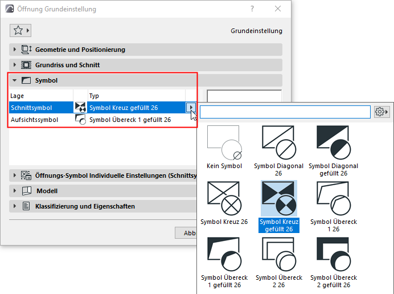
Task: Open the Schnittsymbol type flyout arrow
Action: [x=191, y=108]
